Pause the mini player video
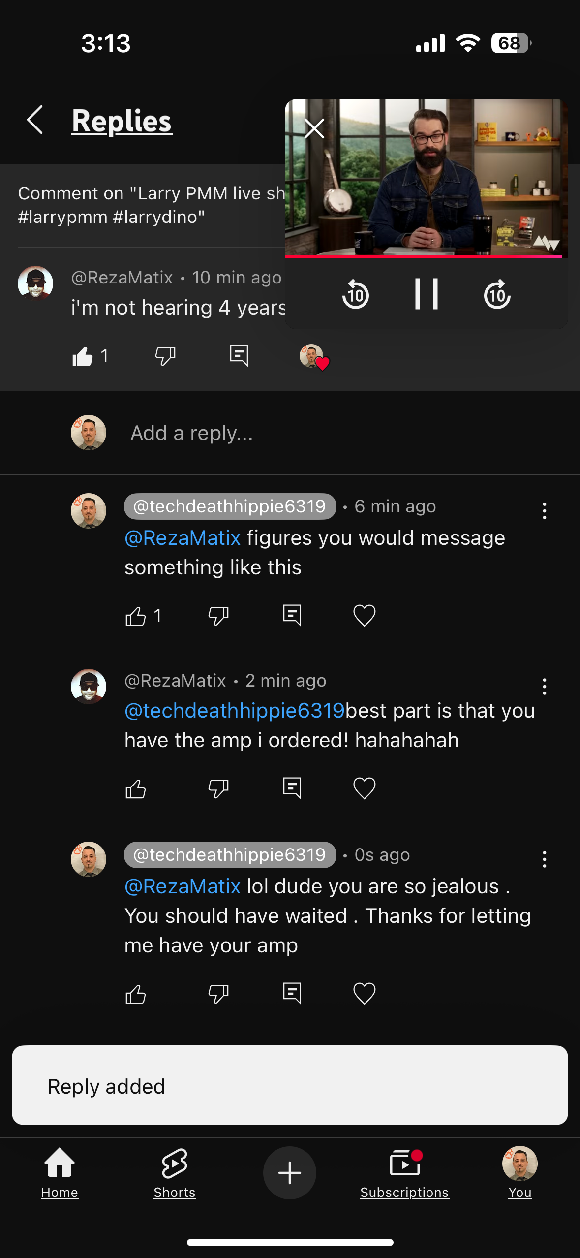The width and height of the screenshot is (580, 1258). (427, 294)
